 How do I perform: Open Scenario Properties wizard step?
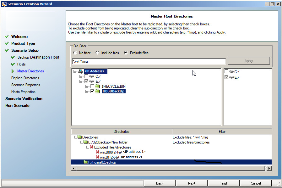click(x=26, y=85)
